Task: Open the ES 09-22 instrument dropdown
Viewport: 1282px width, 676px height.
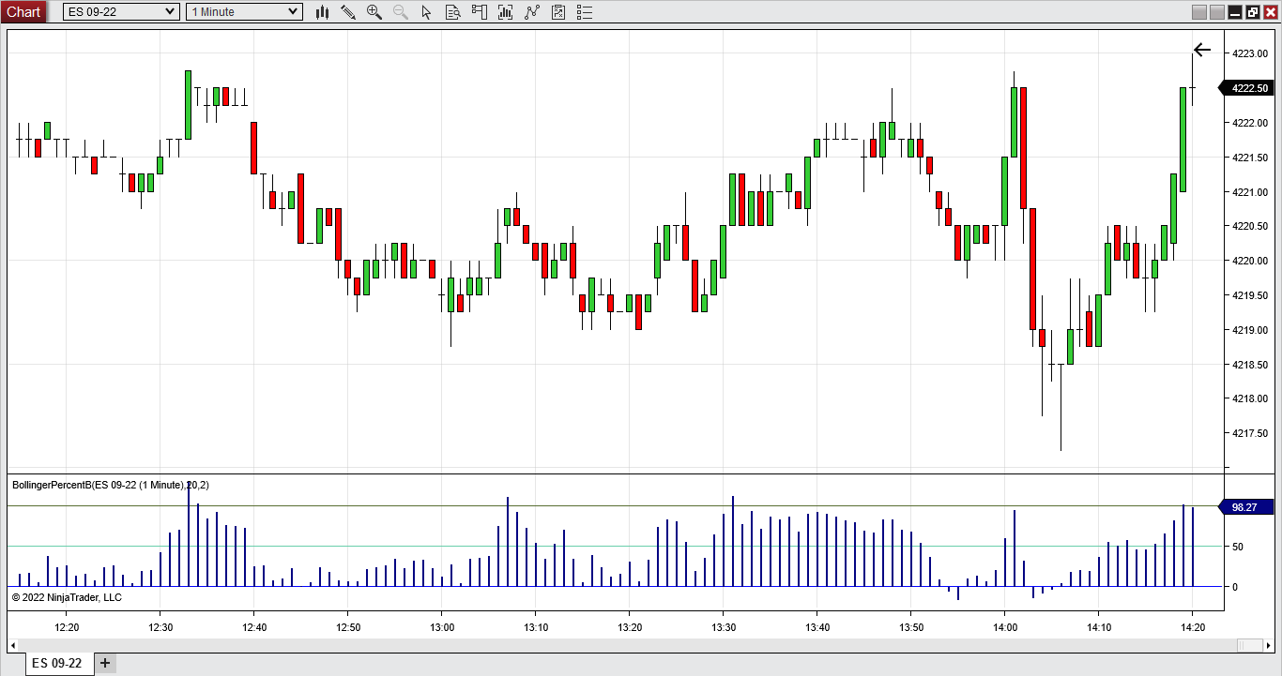Action: [121, 11]
